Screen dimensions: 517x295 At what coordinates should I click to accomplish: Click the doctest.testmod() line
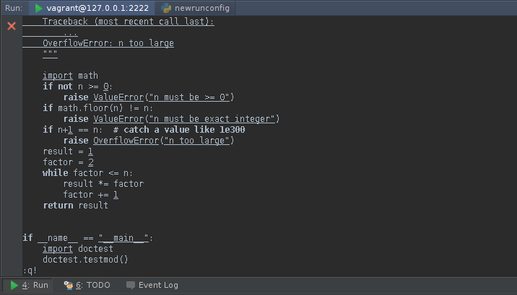point(84,260)
